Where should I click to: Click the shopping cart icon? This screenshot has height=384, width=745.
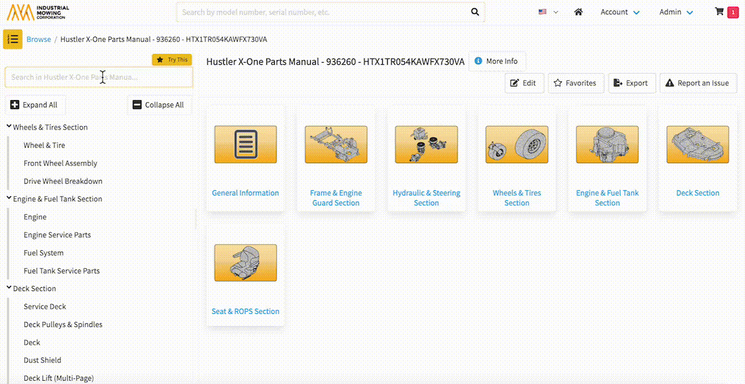[720, 12]
